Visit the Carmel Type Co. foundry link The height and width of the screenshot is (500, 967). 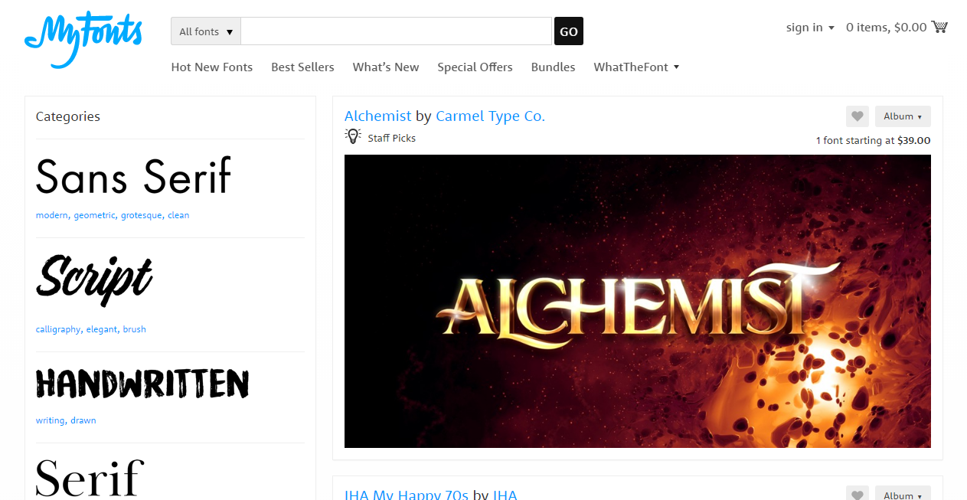(x=490, y=116)
